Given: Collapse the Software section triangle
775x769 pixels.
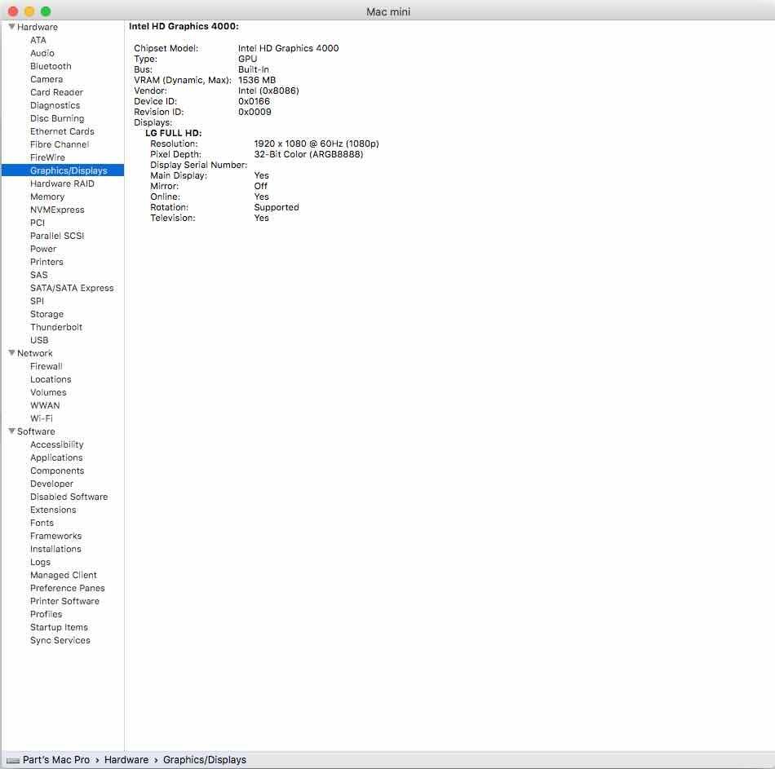Looking at the screenshot, I should point(11,431).
